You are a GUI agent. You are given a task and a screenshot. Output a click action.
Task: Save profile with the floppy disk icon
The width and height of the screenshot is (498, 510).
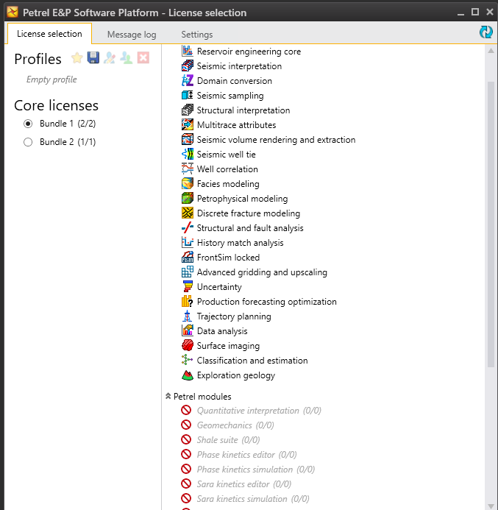pyautogui.click(x=93, y=57)
